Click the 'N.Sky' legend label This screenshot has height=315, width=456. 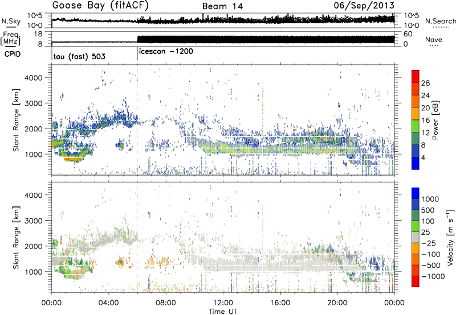pos(11,21)
